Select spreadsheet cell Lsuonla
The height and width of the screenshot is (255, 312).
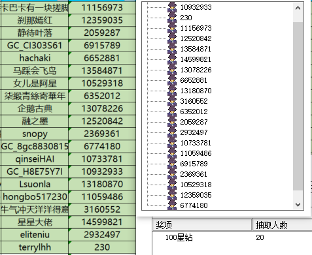click(x=35, y=185)
